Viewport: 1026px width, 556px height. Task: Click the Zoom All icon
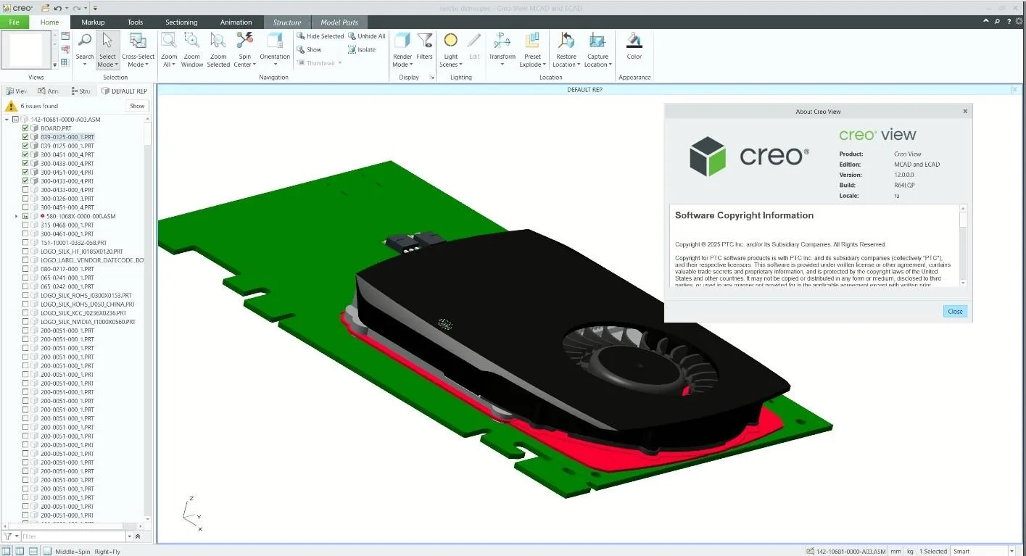169,41
